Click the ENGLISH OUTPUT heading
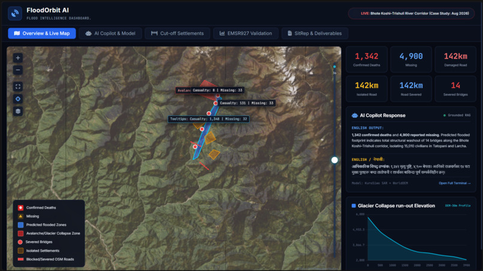Image resolution: width=483 pixels, height=271 pixels. [367, 127]
